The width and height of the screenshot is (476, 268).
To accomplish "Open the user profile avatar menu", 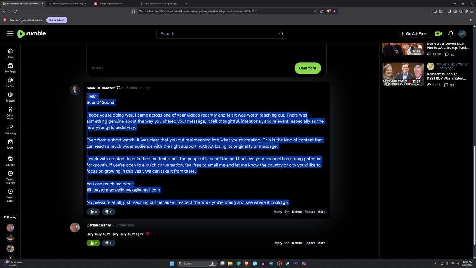I will [x=462, y=34].
